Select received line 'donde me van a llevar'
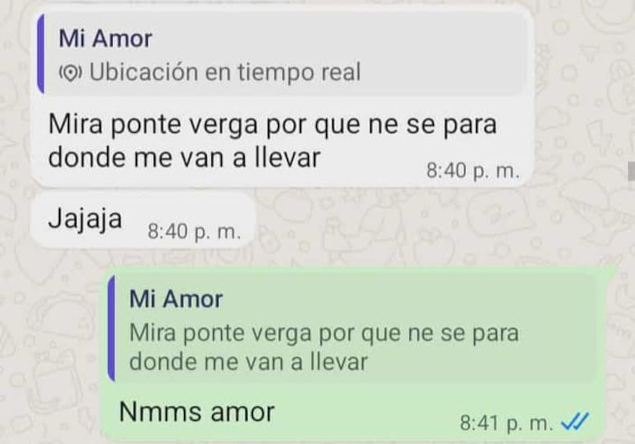The width and height of the screenshot is (635, 444). (x=185, y=157)
